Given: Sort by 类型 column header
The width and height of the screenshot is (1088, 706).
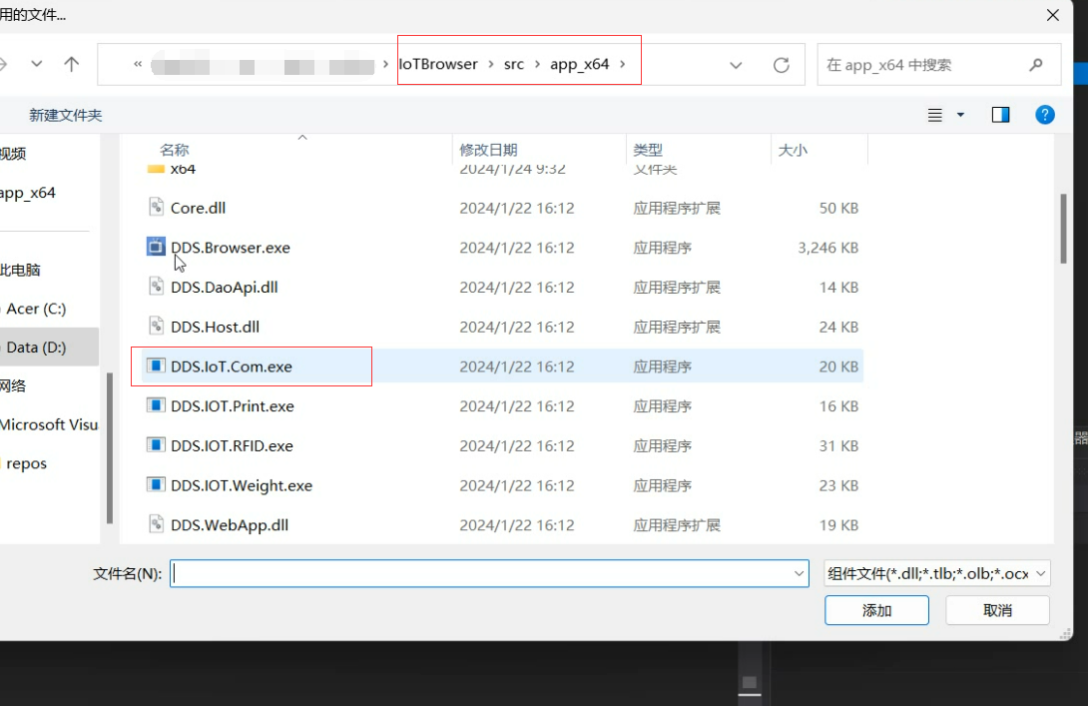Looking at the screenshot, I should pyautogui.click(x=648, y=149).
